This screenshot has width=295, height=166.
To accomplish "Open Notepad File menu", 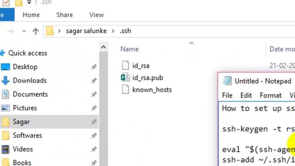I will [x=227, y=95].
